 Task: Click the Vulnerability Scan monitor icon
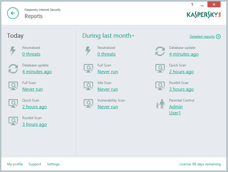pyautogui.click(x=88, y=103)
